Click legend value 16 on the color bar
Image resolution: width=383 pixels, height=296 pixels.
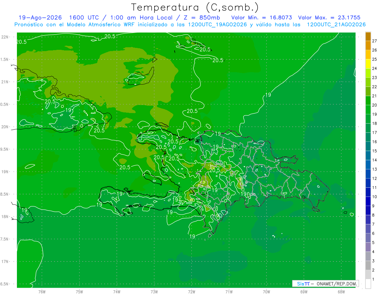pos(375,142)
